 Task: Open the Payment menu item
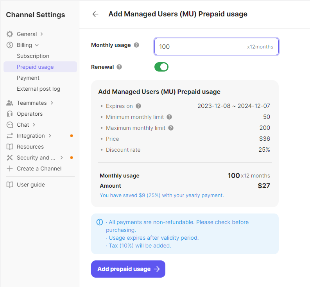(x=28, y=78)
